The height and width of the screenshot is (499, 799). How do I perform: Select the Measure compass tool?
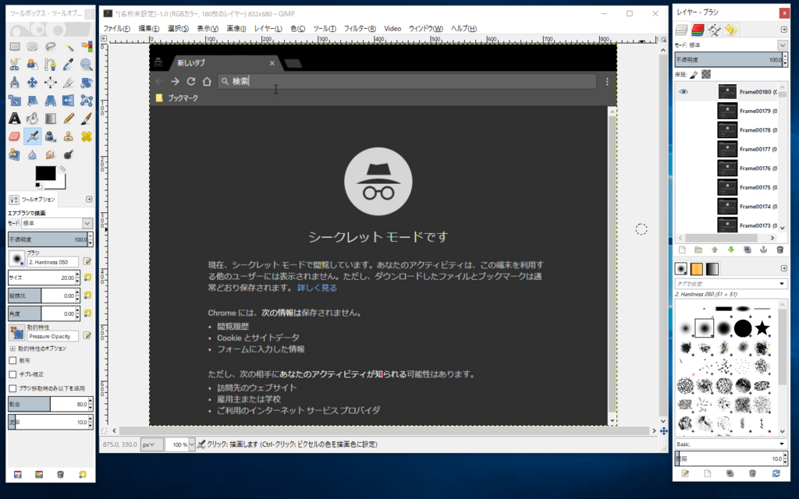[15, 83]
